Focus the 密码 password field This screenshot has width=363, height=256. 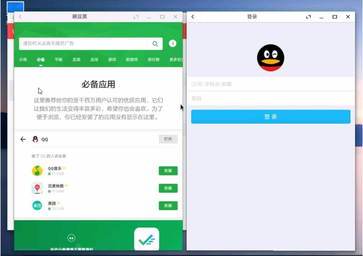tap(270, 98)
